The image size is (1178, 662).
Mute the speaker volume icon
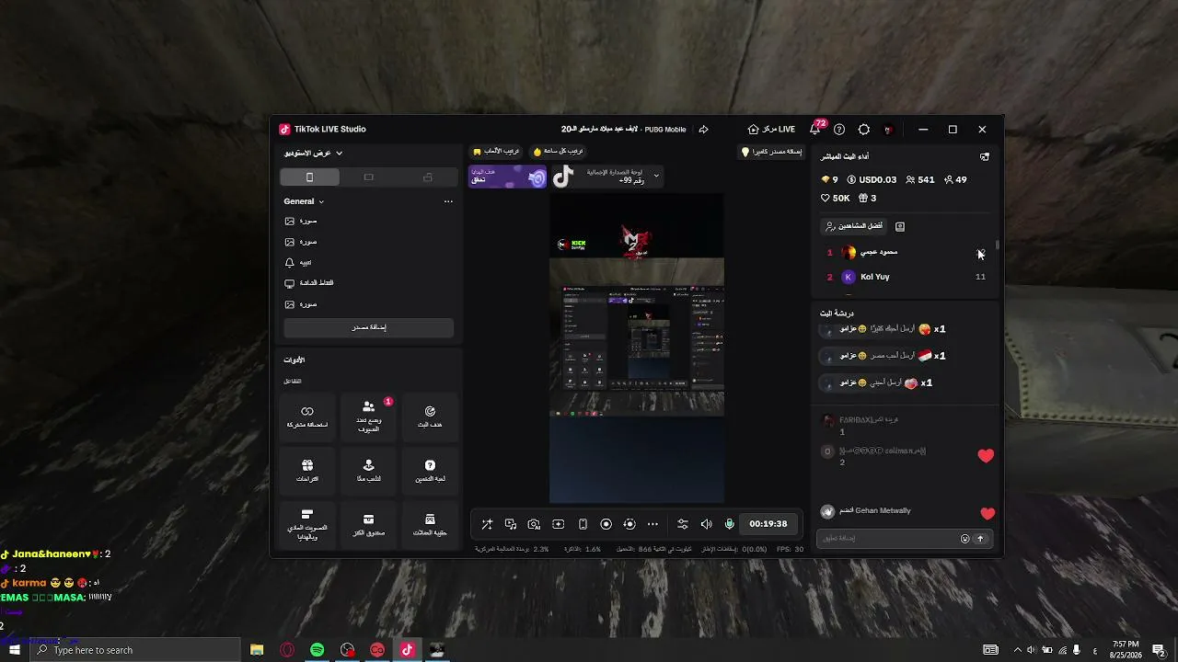[706, 524]
